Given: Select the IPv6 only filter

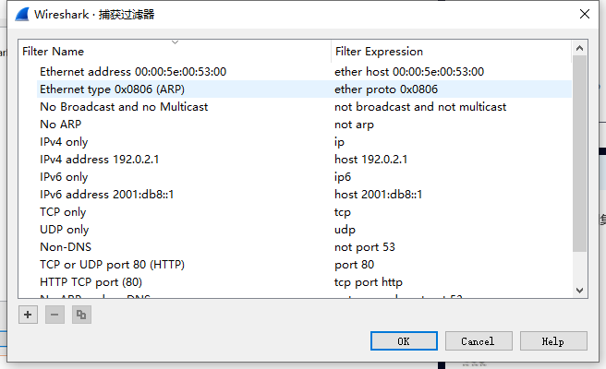Looking at the screenshot, I should pos(64,177).
